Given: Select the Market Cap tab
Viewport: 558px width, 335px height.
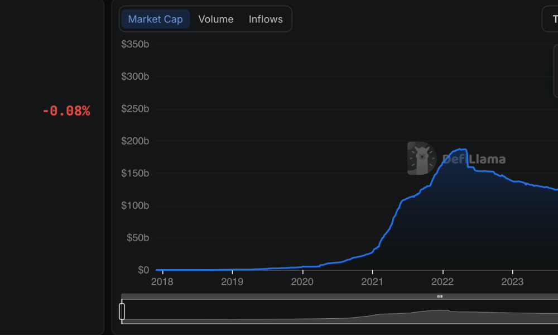Looking at the screenshot, I should click(x=155, y=19).
